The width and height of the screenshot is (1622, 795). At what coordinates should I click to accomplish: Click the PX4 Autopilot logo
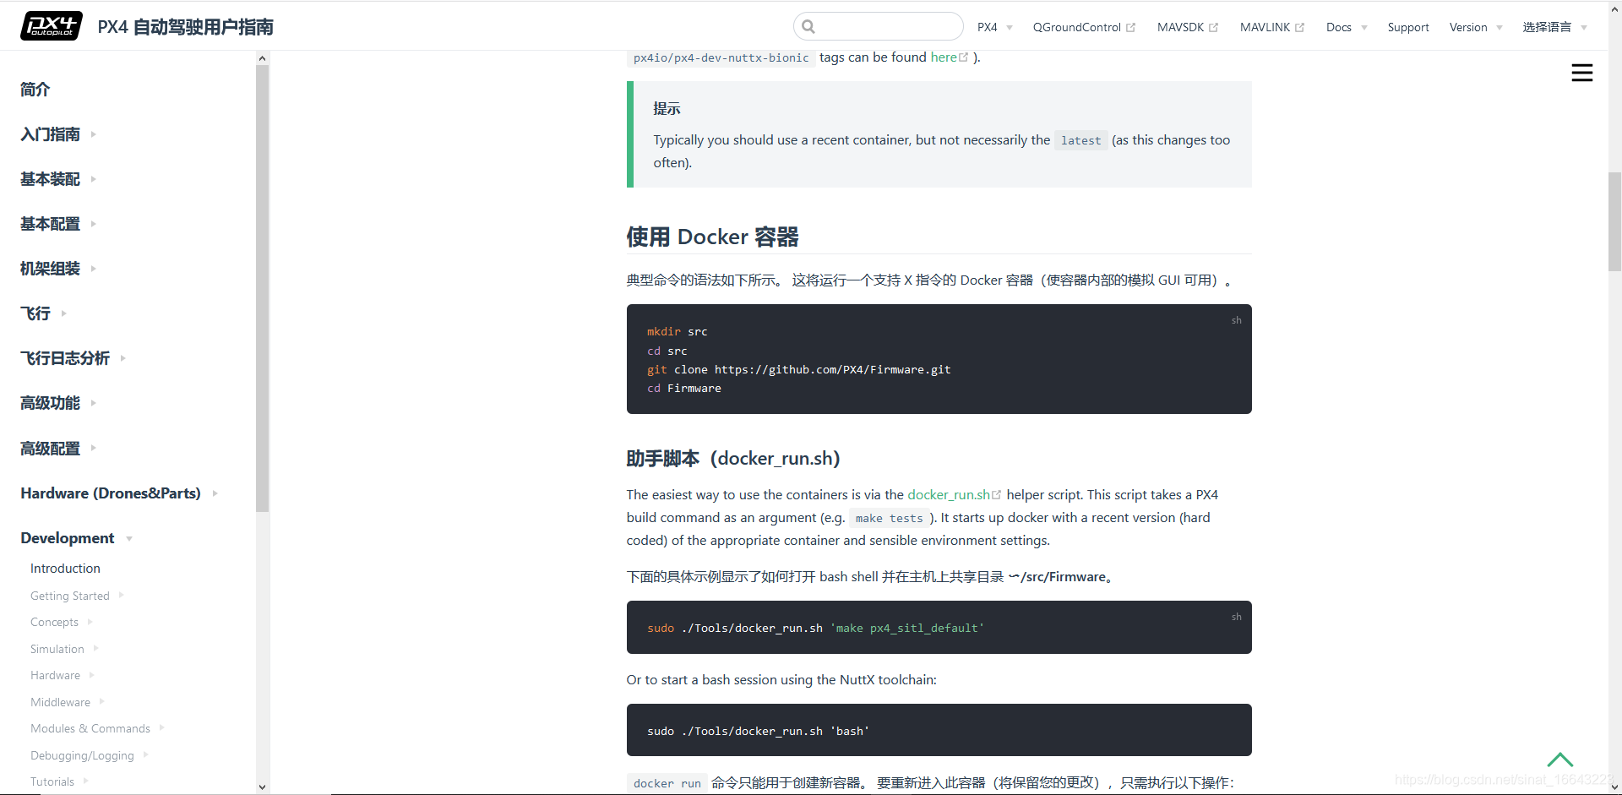(x=51, y=25)
